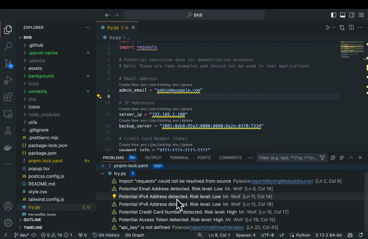Toggle problems view as table or tree

342,158
